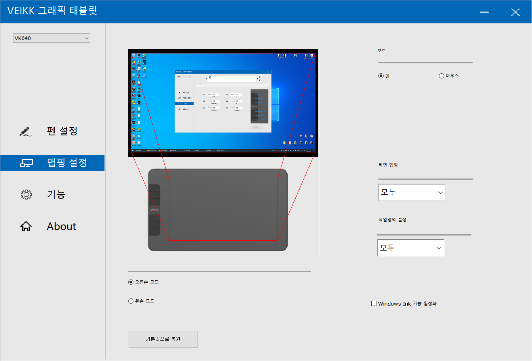Minimize the VEIKK window
Image resolution: width=532 pixels, height=361 pixels.
pos(484,12)
